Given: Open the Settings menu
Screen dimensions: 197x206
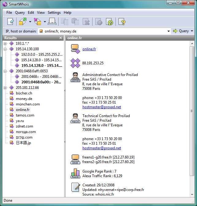Looking at the screenshot, I should 54,13.
